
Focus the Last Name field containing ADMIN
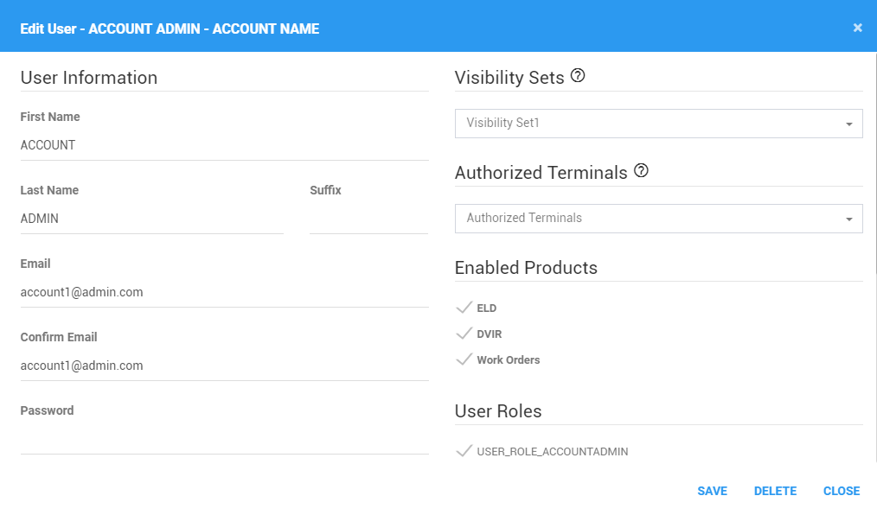click(152, 219)
